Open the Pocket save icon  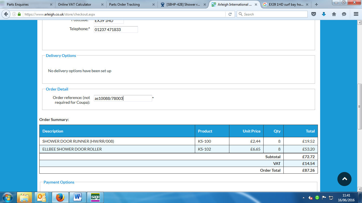313,14
